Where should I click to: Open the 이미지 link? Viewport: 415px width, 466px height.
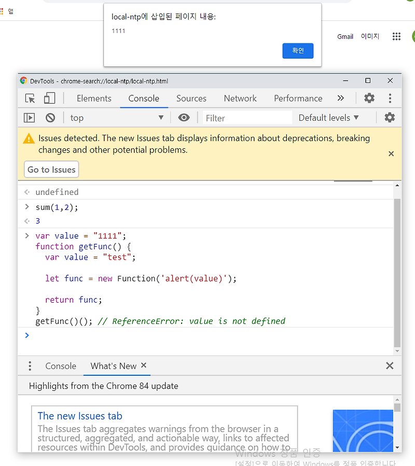pos(370,36)
